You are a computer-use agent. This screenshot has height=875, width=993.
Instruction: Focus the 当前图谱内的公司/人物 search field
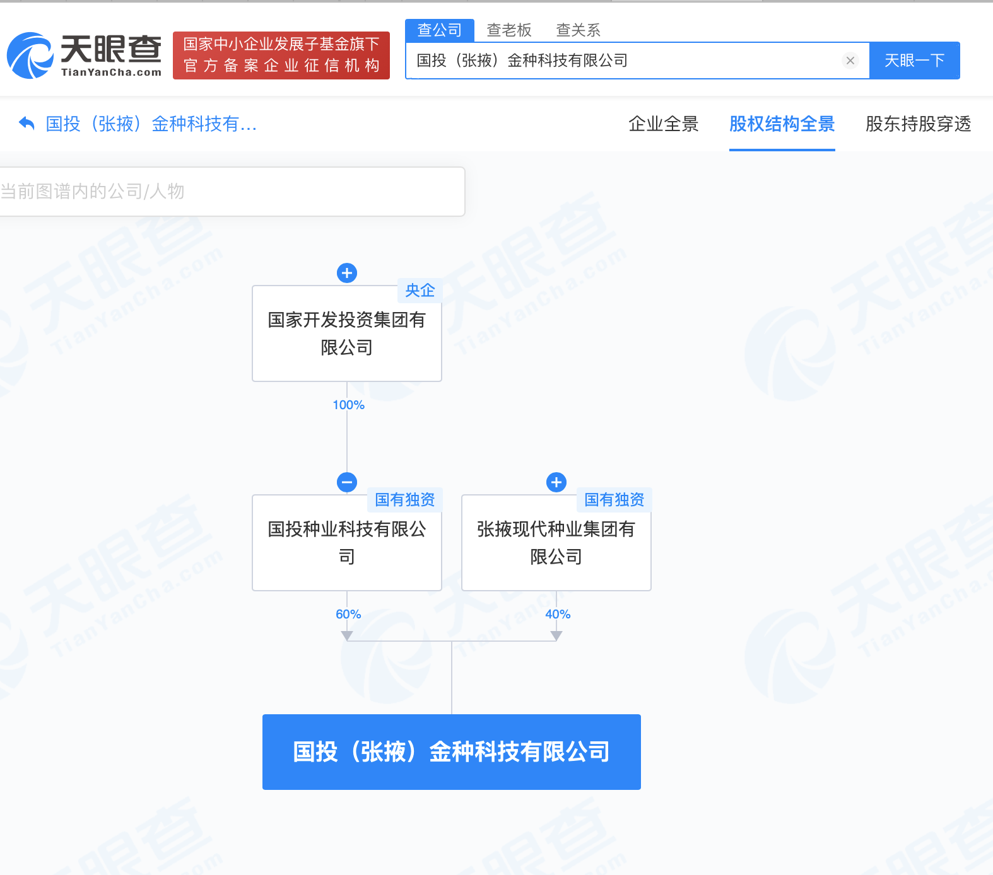coord(232,192)
